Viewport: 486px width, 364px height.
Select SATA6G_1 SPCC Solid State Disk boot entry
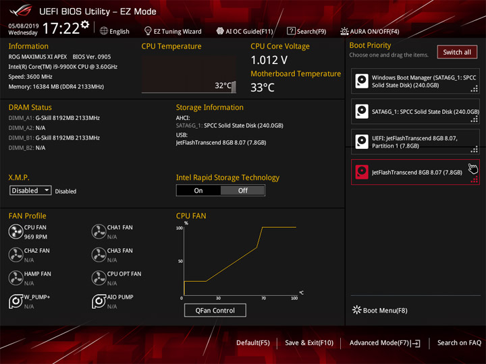415,111
